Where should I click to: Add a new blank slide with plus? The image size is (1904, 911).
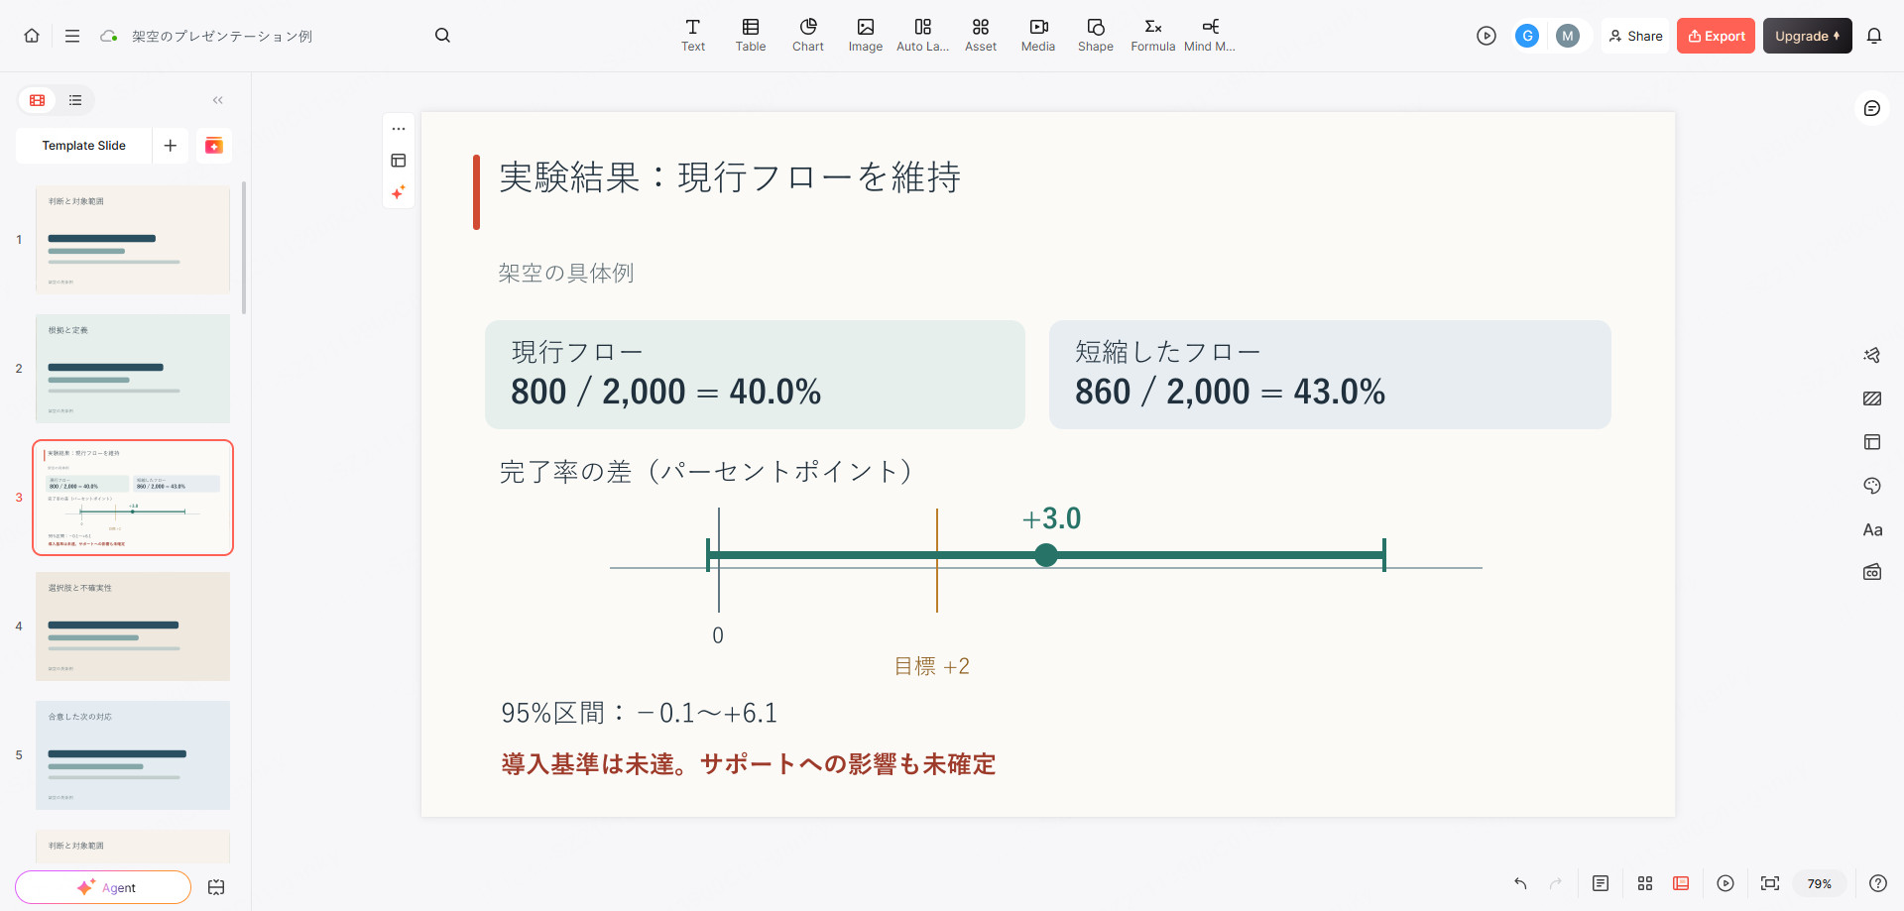pyautogui.click(x=171, y=146)
